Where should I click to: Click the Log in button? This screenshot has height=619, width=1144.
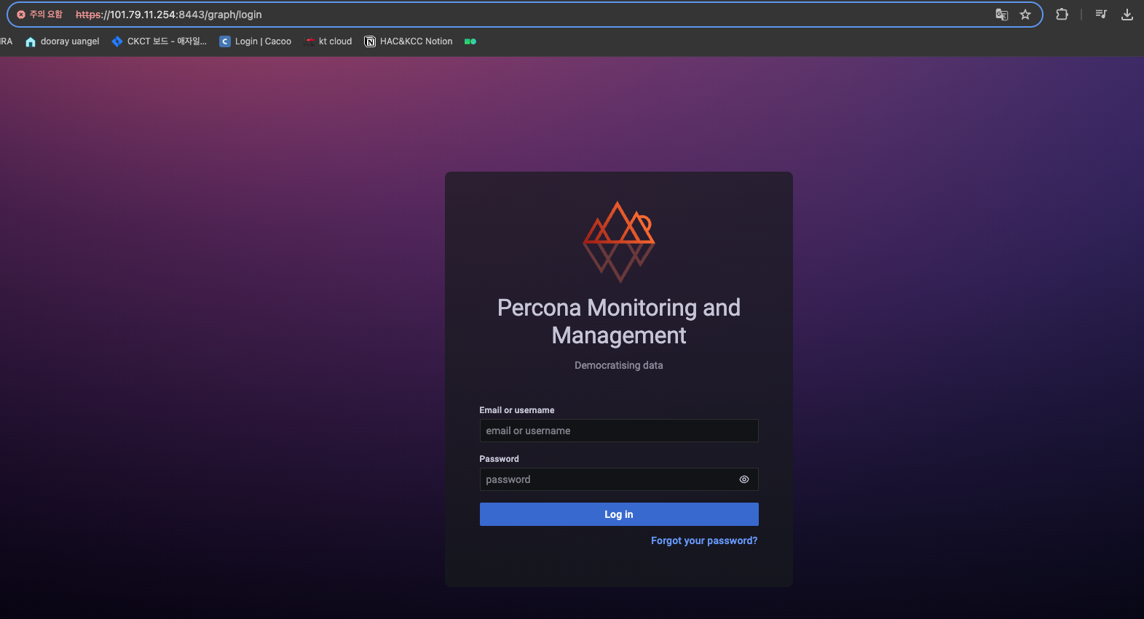(x=619, y=514)
